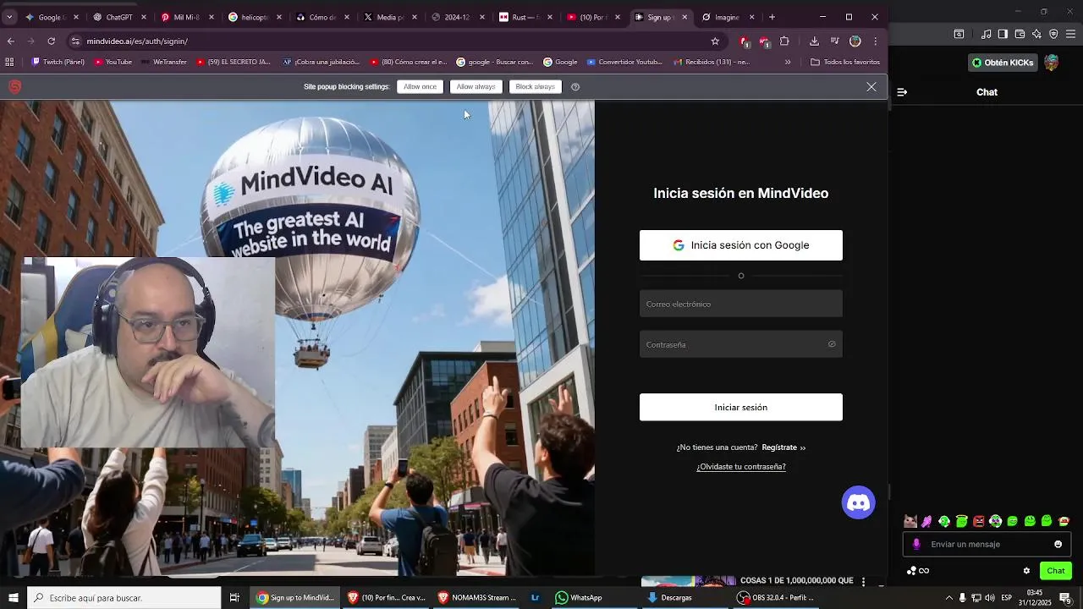
Task: Open the Chrome three-dot menu
Action: (876, 41)
